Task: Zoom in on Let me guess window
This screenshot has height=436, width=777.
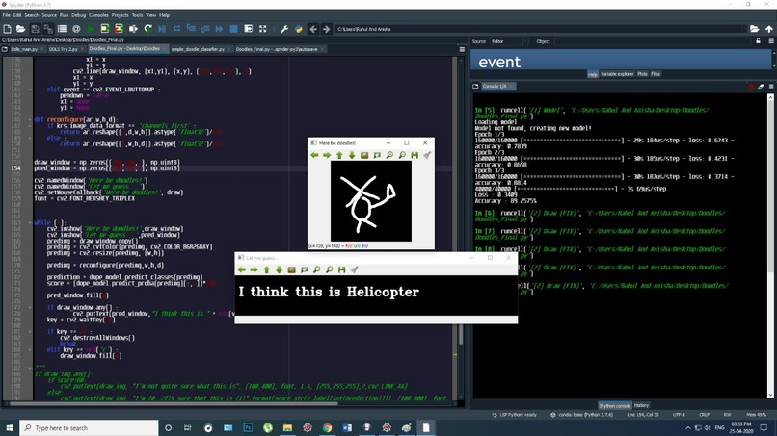Action: click(x=316, y=269)
